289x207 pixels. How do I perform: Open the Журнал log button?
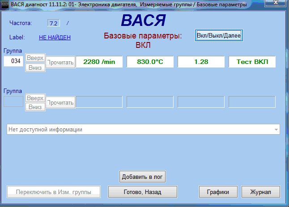[x=261, y=192]
